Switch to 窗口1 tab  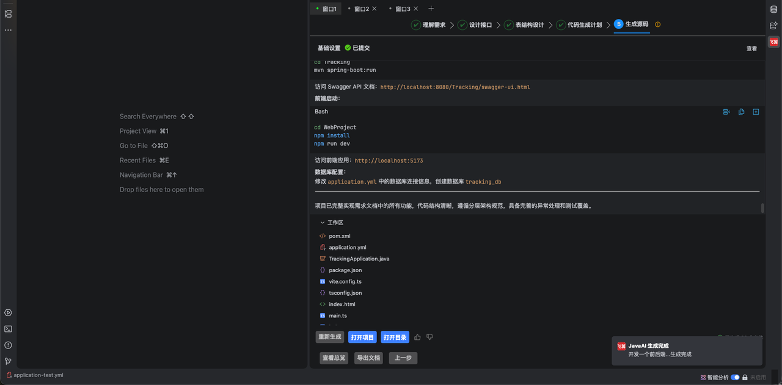(x=326, y=9)
